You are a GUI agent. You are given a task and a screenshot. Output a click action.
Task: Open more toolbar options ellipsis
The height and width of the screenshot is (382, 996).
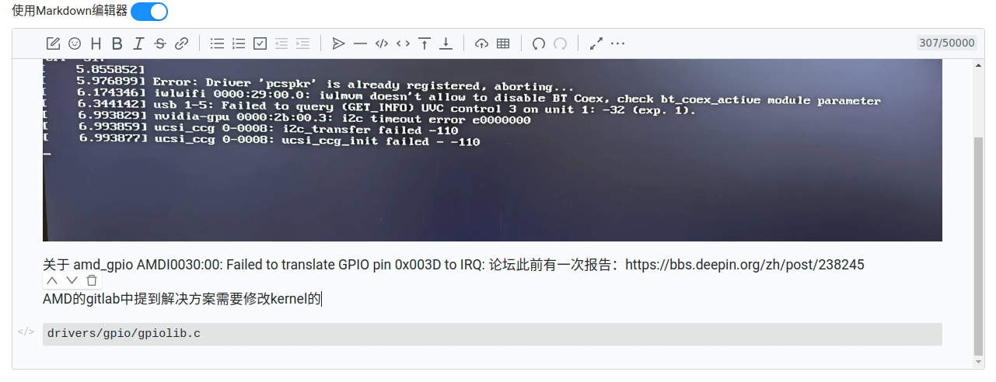tap(617, 43)
